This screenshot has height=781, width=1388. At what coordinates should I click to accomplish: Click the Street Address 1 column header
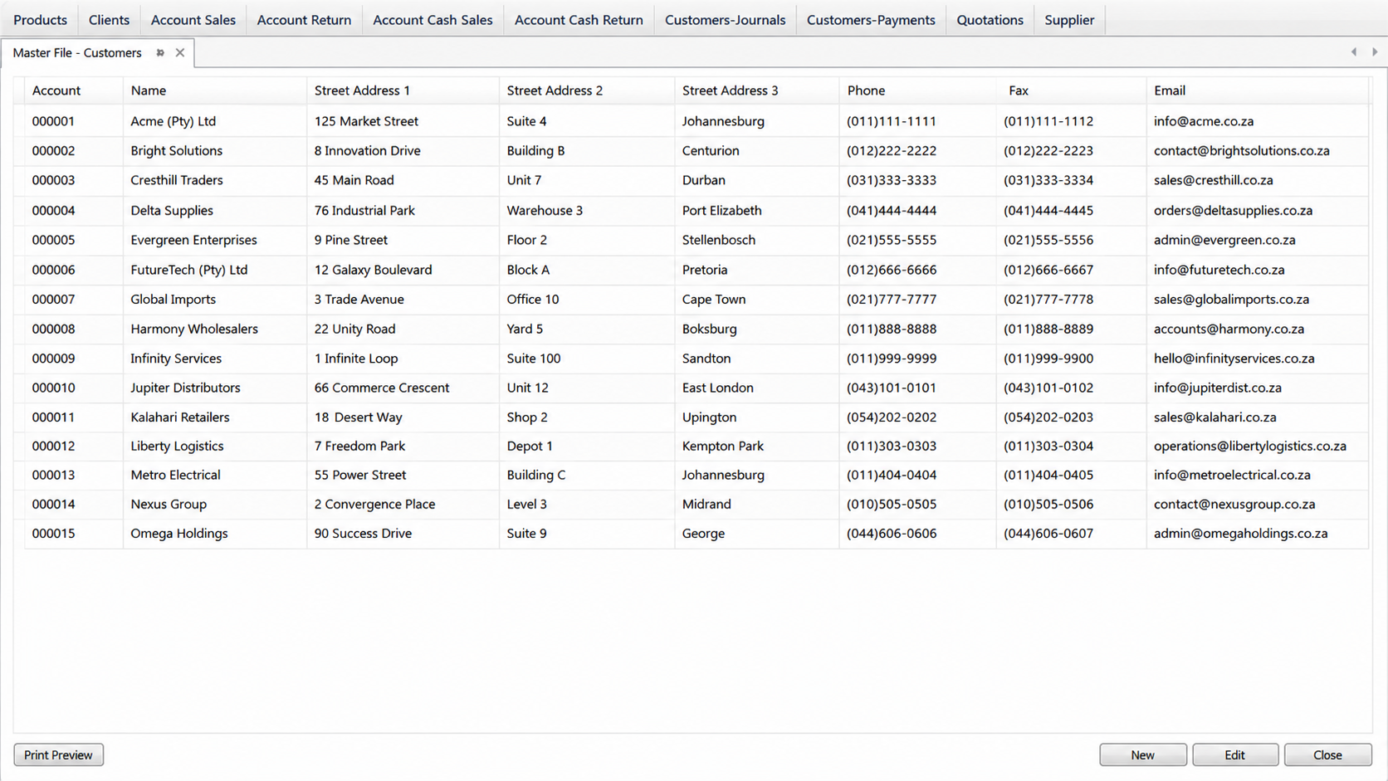click(403, 90)
